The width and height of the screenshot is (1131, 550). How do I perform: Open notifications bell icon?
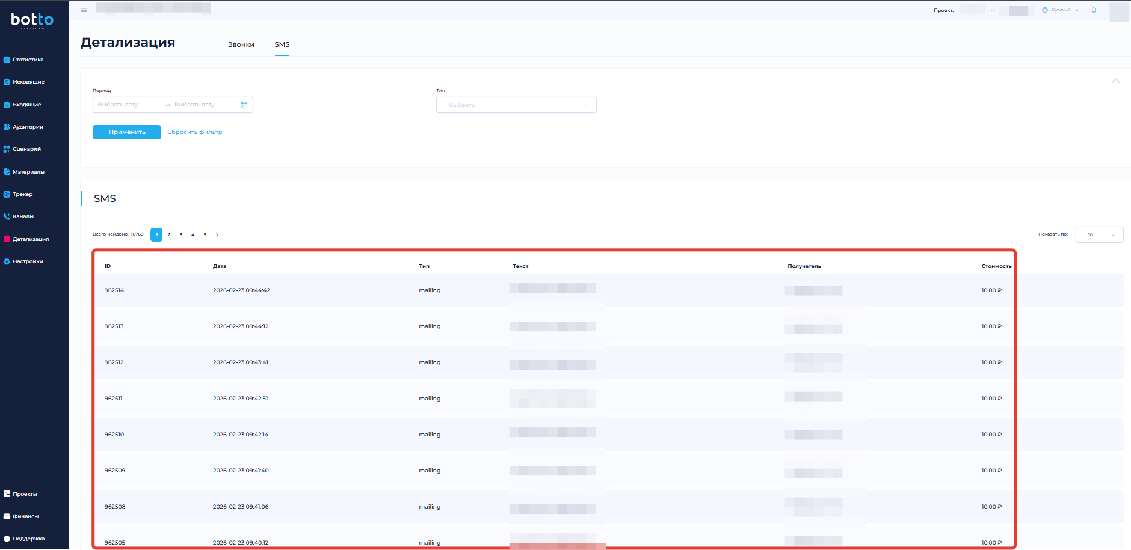click(1094, 10)
